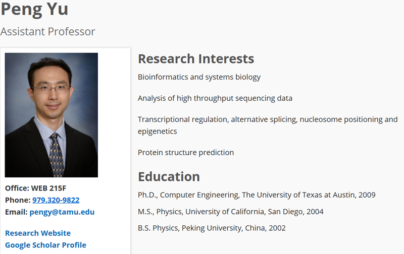Open the pengy@tamu.edu email link

point(62,212)
